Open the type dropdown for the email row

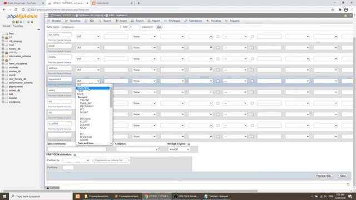(88, 48)
